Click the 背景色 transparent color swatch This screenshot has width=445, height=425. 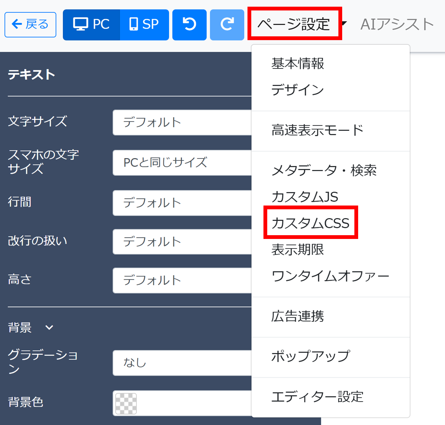point(126,403)
